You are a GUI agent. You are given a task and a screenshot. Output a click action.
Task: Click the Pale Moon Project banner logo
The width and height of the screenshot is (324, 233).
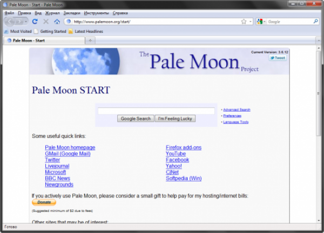(159, 61)
